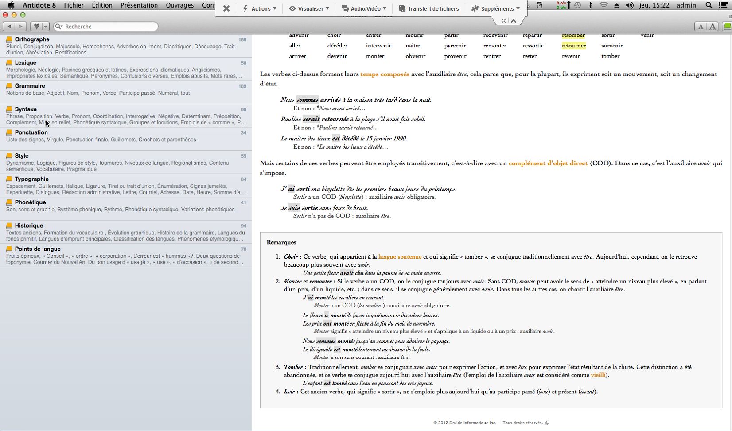732x431 pixels.
Task: Click the network speed indicator in menu bar
Action: tap(564, 5)
